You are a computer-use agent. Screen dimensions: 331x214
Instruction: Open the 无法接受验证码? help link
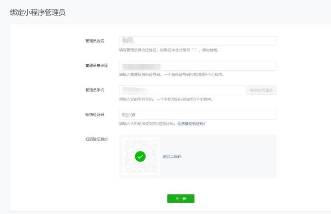pyautogui.click(x=191, y=124)
